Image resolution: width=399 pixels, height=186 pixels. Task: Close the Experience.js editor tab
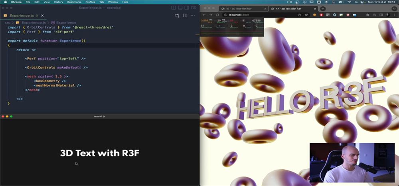click(x=42, y=16)
